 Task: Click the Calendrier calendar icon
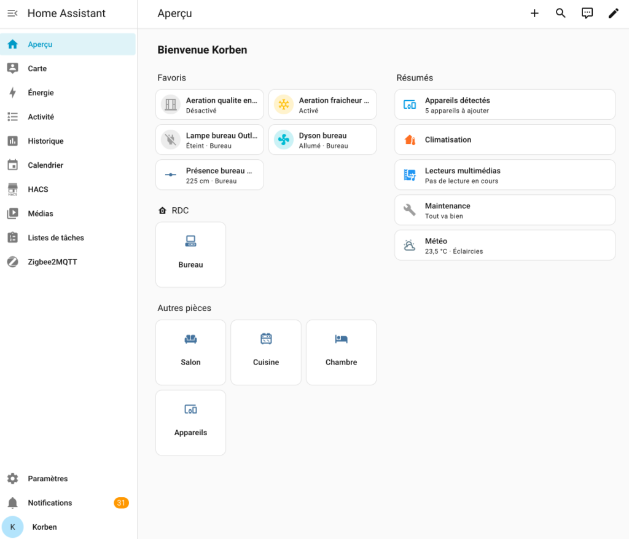coord(12,165)
